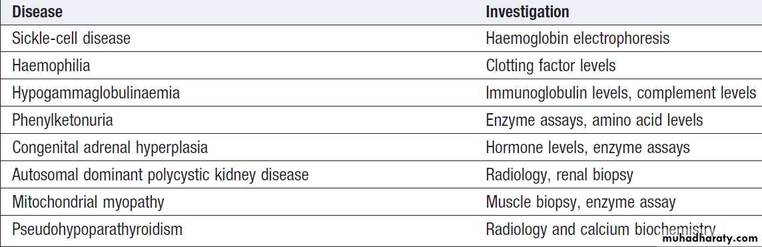
Task: Click the Disease column header
Action: pos(37,12)
